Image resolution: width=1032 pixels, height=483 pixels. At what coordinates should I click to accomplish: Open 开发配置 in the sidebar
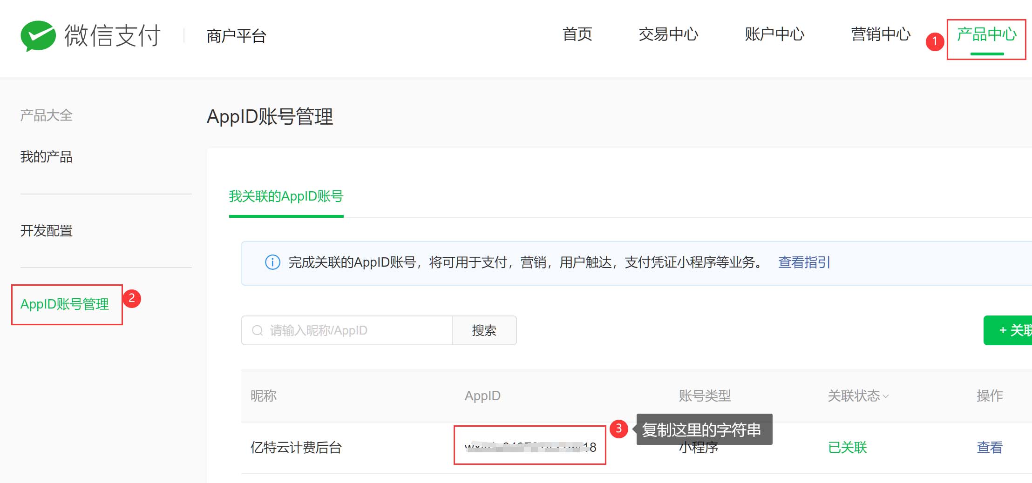(47, 231)
